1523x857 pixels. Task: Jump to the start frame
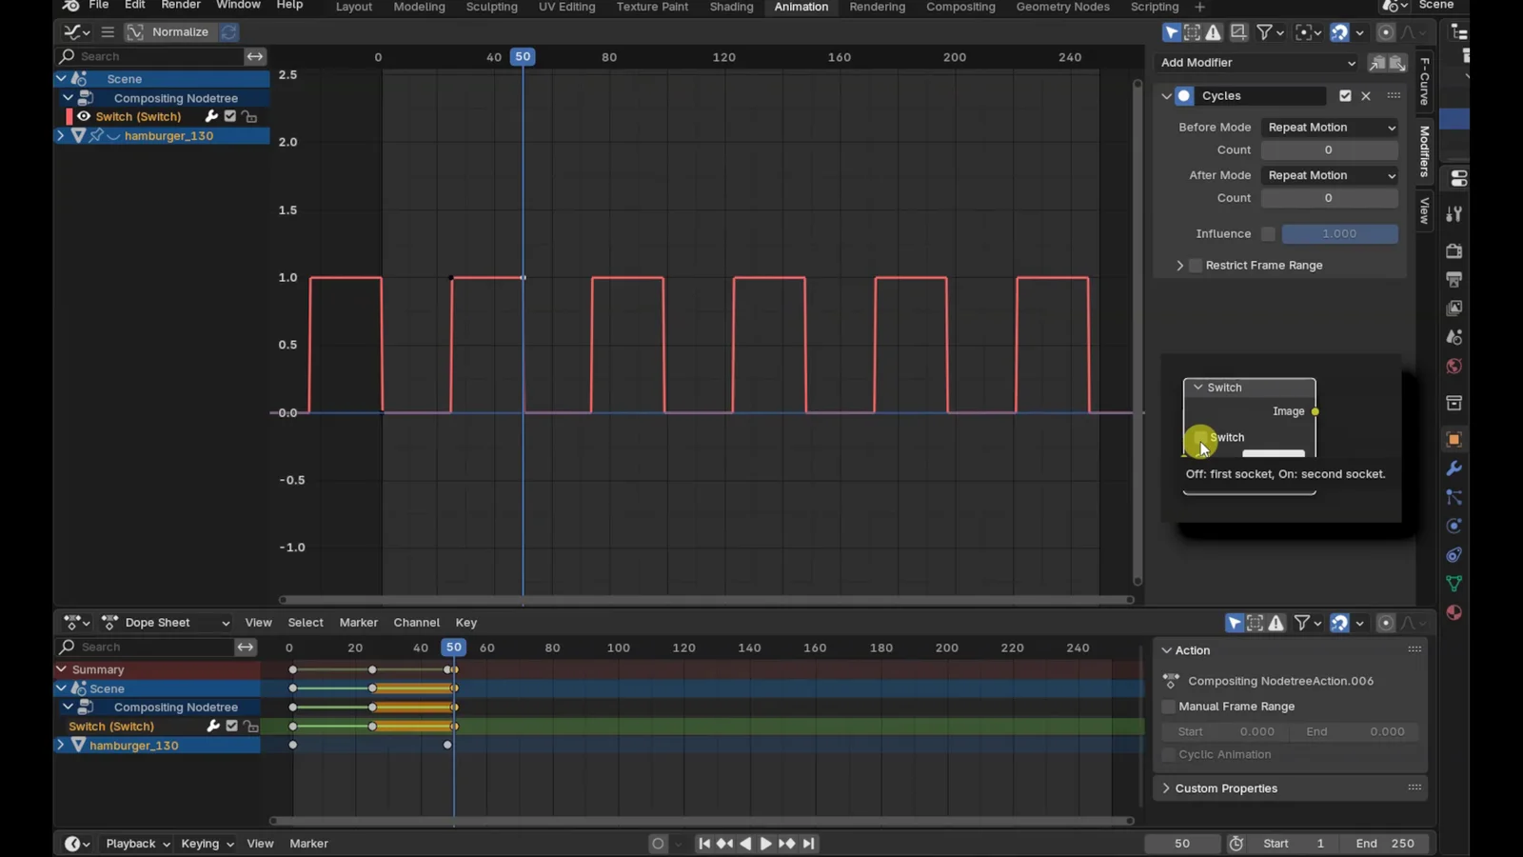coord(703,844)
